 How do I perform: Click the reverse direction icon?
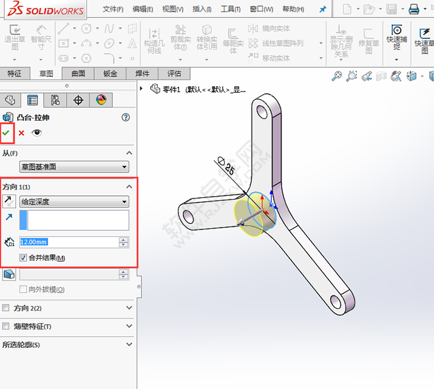tap(9, 201)
